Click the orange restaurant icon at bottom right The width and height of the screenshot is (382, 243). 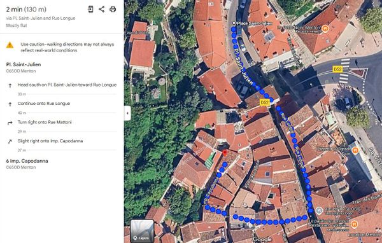tap(354, 223)
